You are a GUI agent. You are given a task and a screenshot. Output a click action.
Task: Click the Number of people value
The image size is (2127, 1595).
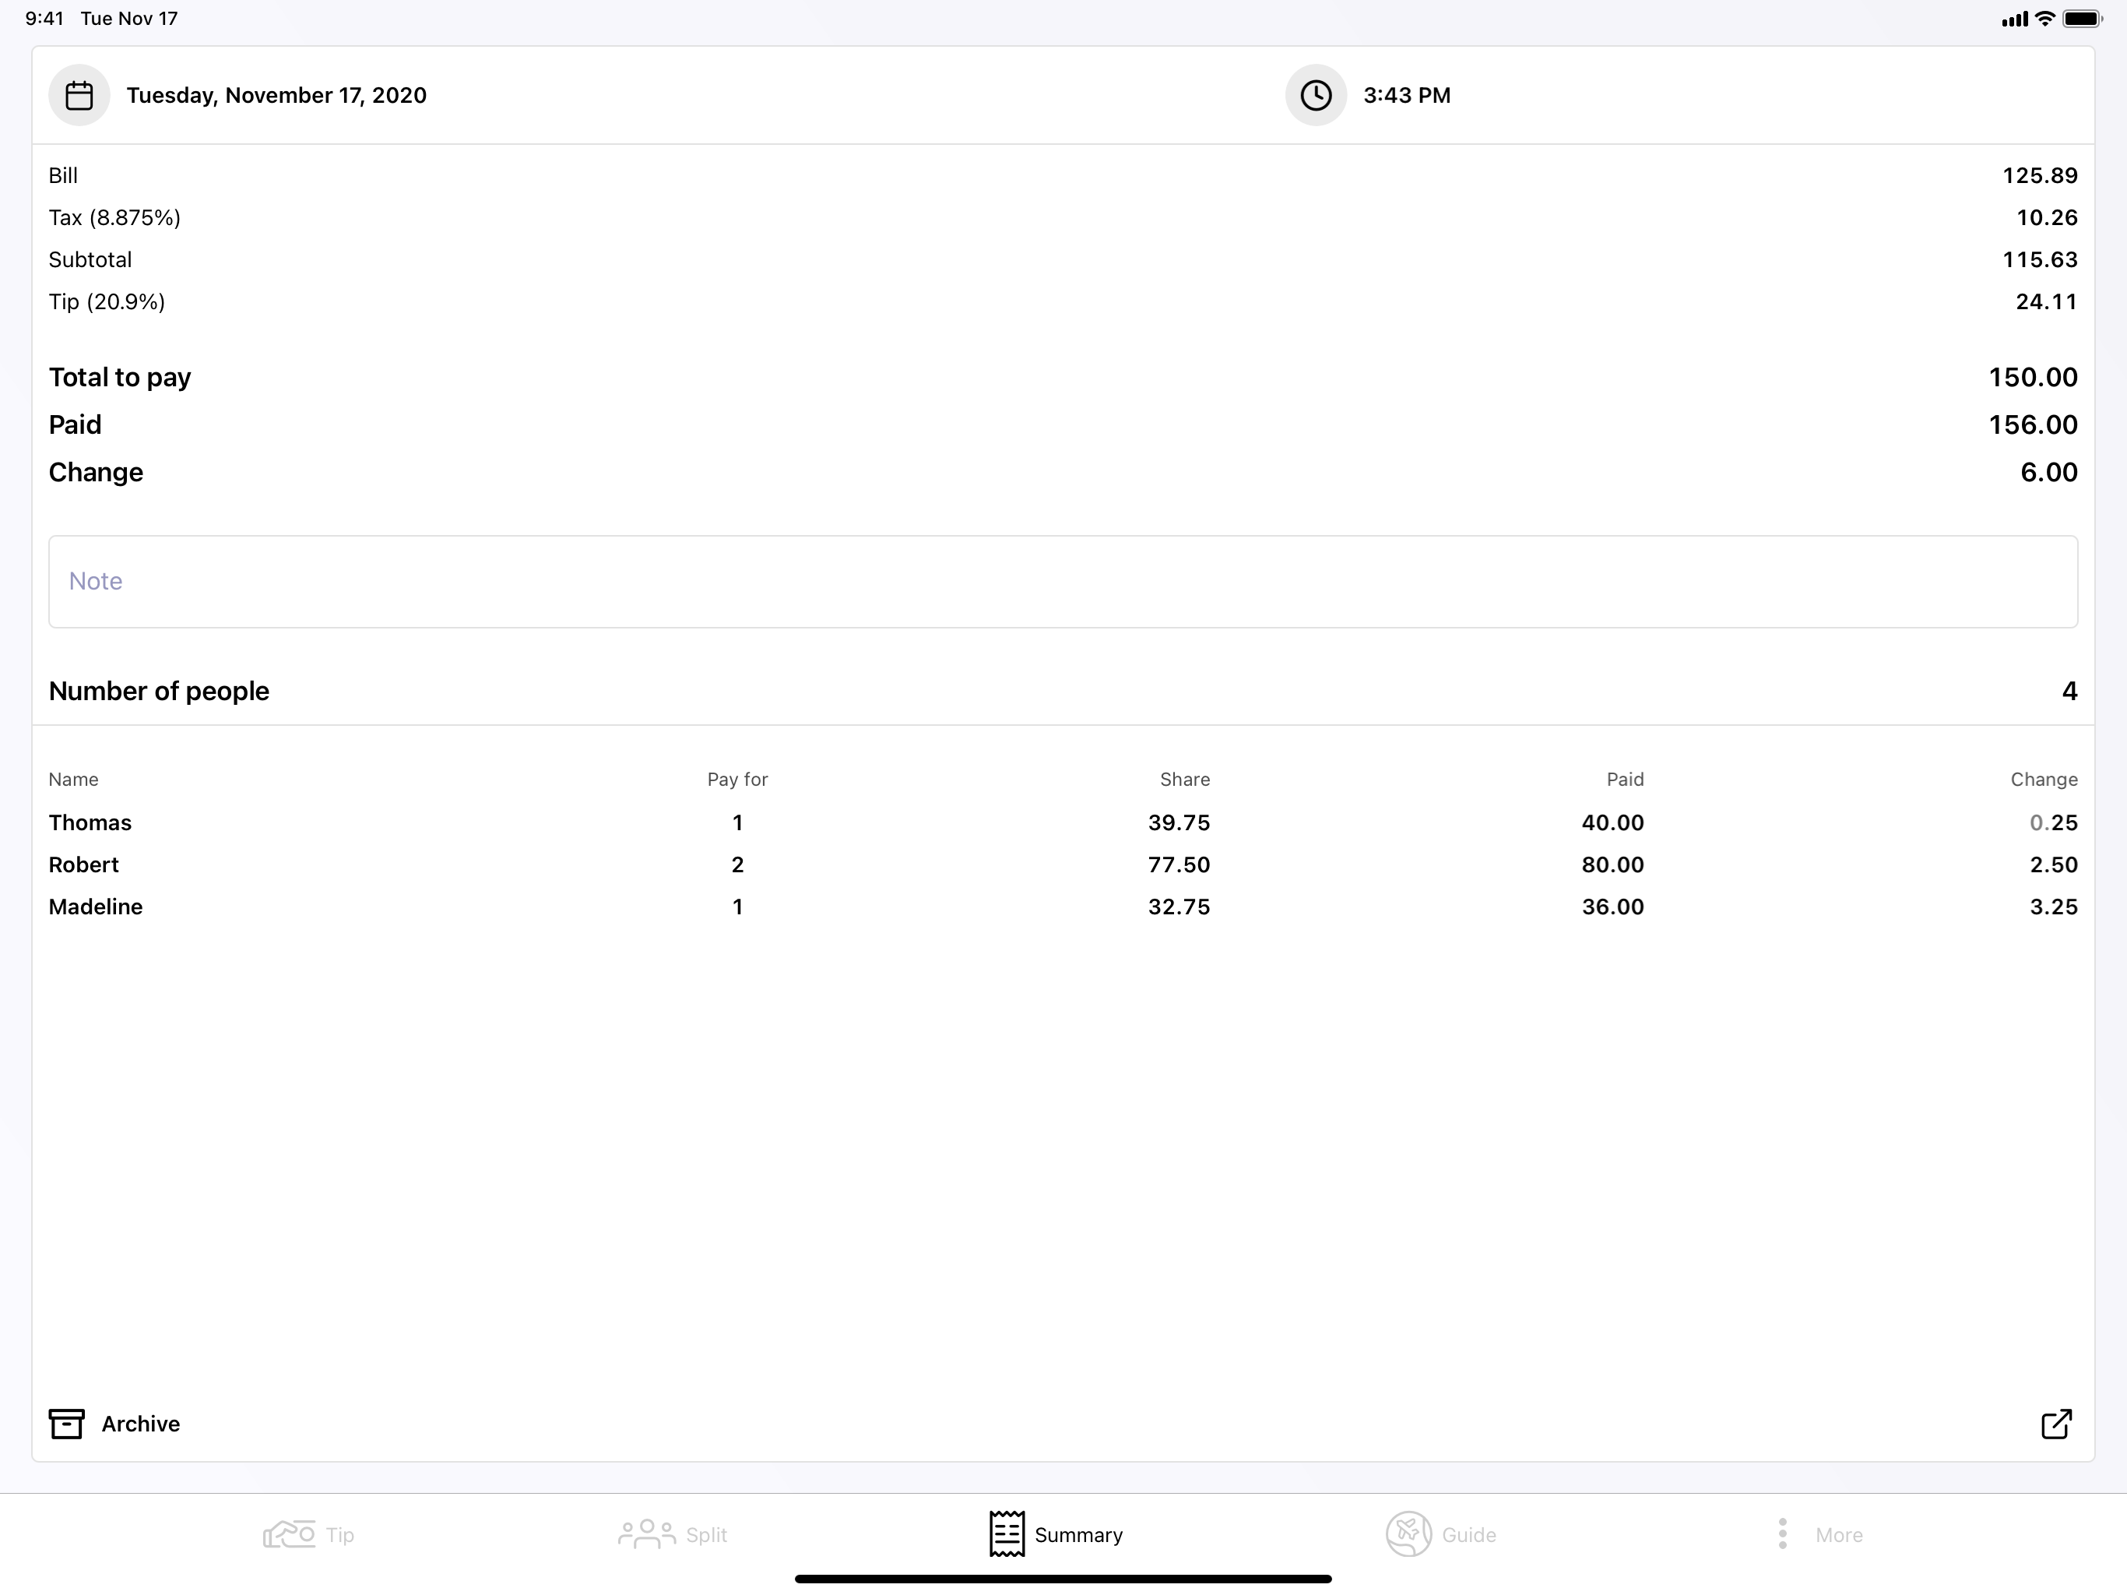click(x=2067, y=691)
